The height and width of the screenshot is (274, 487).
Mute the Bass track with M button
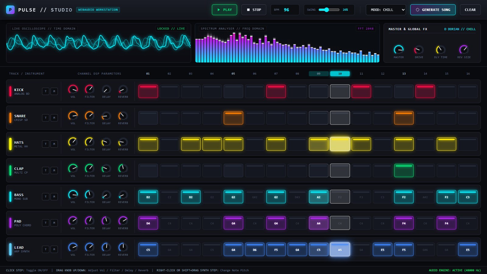pyautogui.click(x=54, y=197)
